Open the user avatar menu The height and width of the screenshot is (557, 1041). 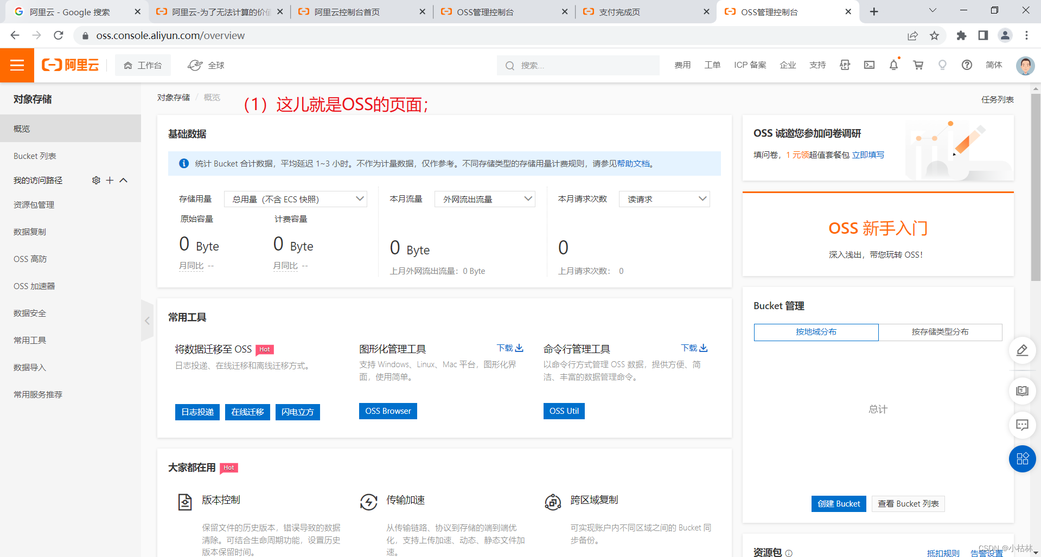(x=1025, y=66)
